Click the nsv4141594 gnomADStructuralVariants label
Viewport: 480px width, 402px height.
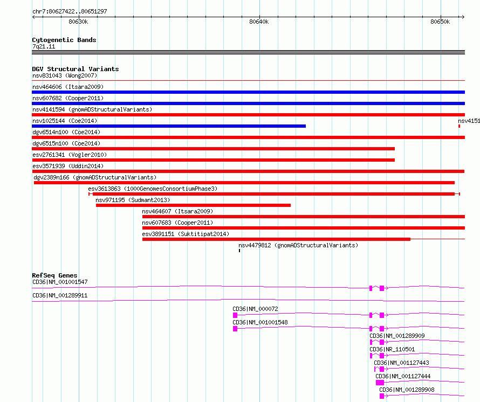coord(92,109)
